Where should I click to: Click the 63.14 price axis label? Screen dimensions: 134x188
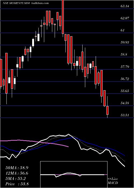pos(125,6)
